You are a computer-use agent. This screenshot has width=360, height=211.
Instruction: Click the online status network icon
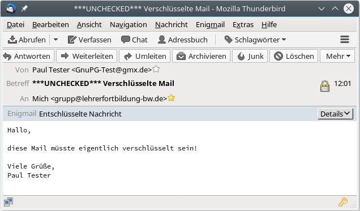pos(8,202)
